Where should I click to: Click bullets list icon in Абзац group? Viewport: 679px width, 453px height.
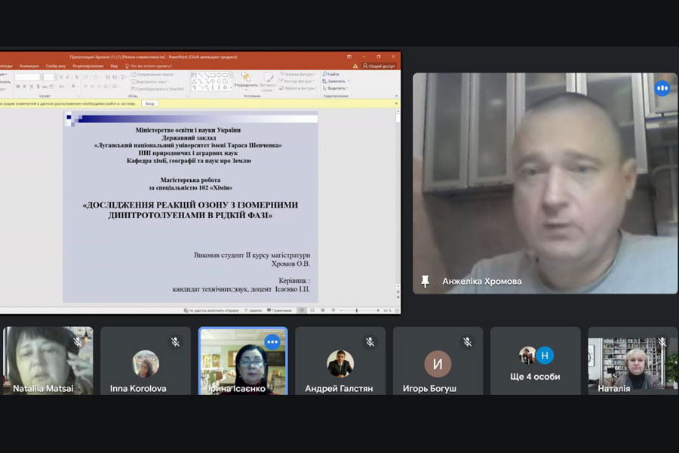point(86,77)
